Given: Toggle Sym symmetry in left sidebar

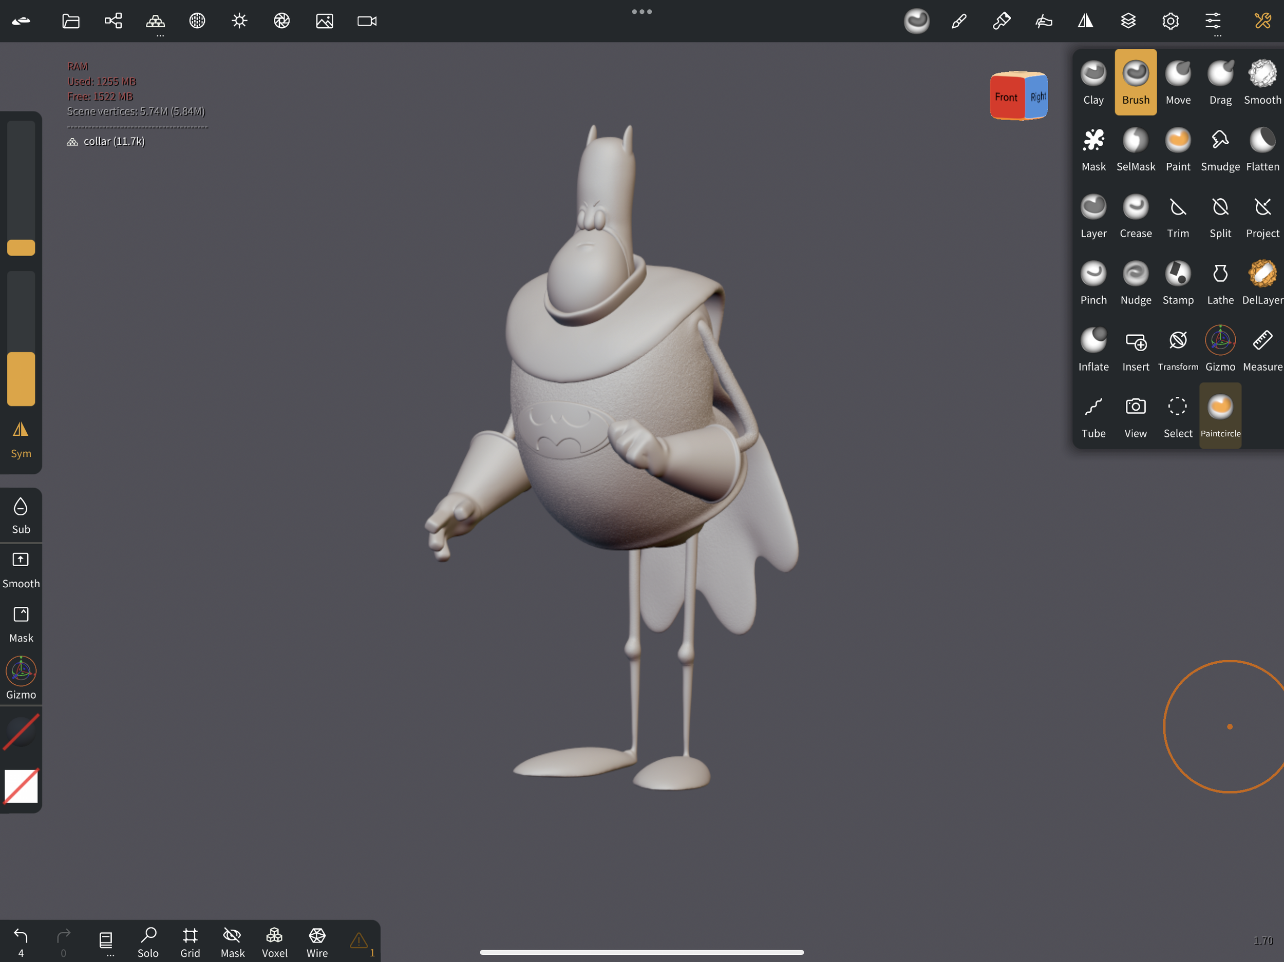Looking at the screenshot, I should tap(21, 440).
